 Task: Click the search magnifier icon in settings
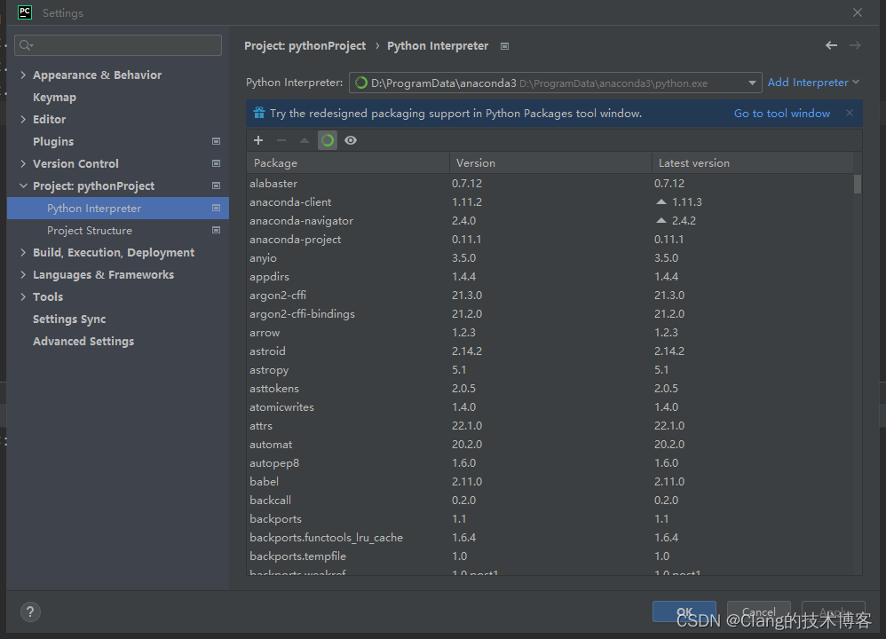(26, 45)
